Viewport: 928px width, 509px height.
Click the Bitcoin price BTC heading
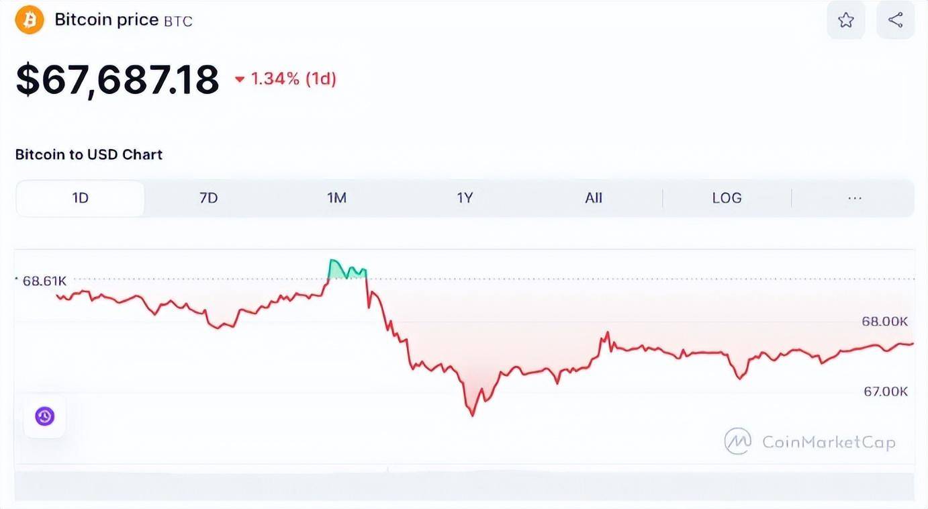point(124,20)
